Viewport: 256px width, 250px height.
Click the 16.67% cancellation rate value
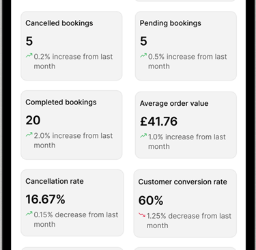point(45,199)
